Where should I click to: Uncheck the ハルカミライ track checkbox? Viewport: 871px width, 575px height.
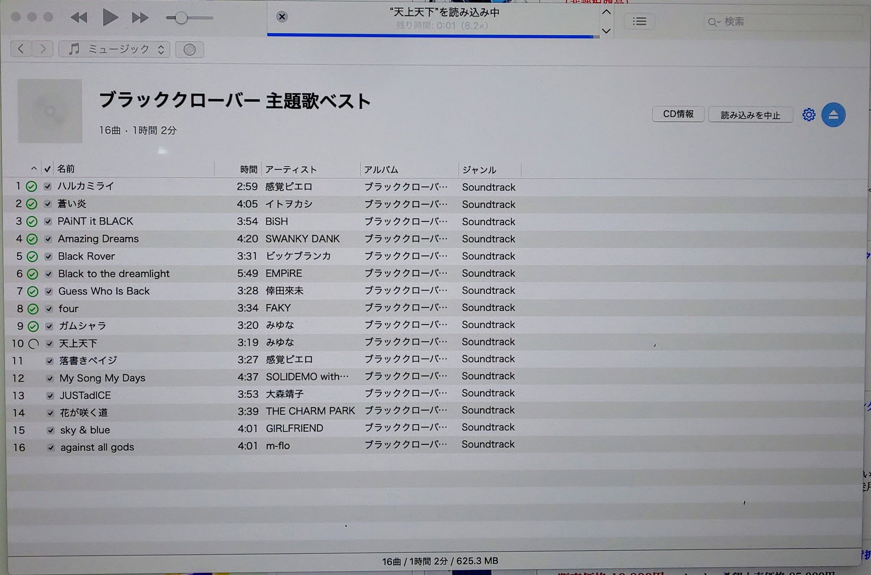(48, 186)
